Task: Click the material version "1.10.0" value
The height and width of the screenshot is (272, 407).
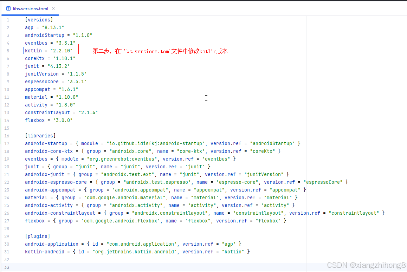Action: click(67, 97)
